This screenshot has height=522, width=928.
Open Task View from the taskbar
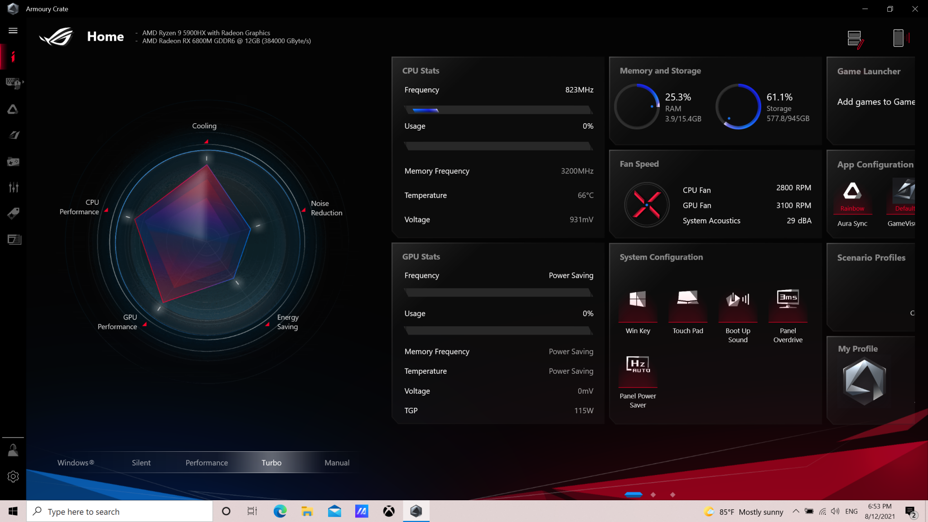252,511
